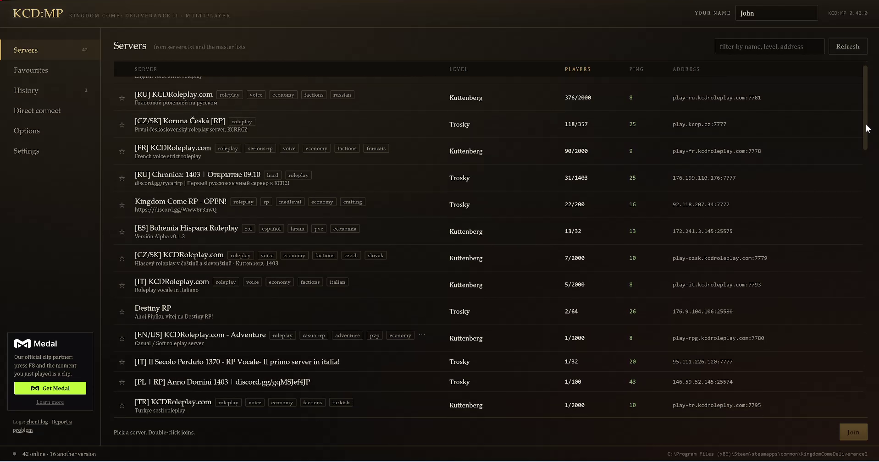Image resolution: width=879 pixels, height=462 pixels.
Task: Toggle favourite star for [FR] KCDRoleplay.com
Action: coord(122,151)
